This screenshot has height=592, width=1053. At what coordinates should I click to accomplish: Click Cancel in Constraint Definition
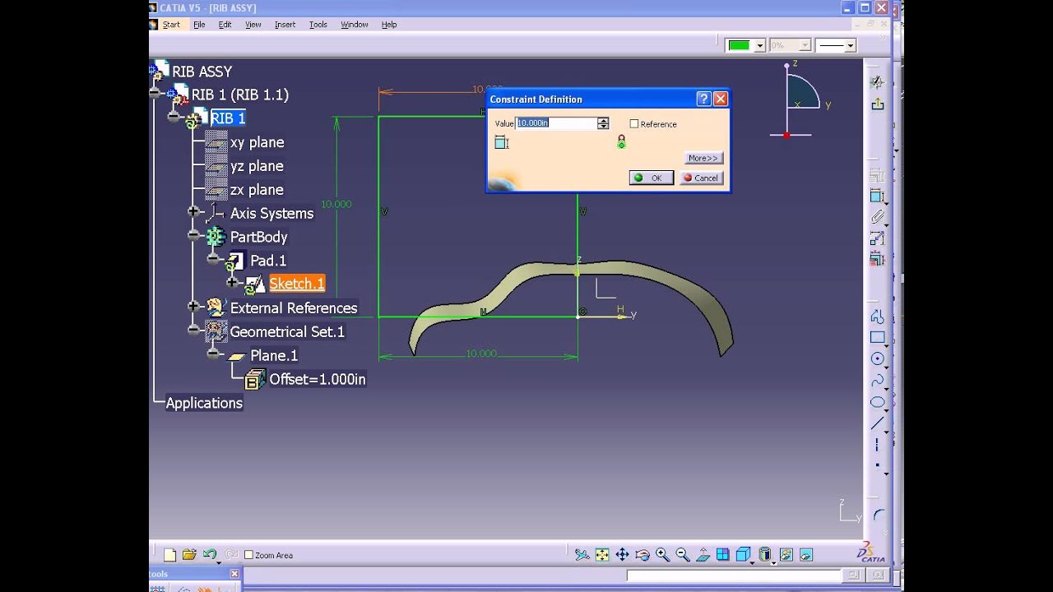(x=702, y=178)
